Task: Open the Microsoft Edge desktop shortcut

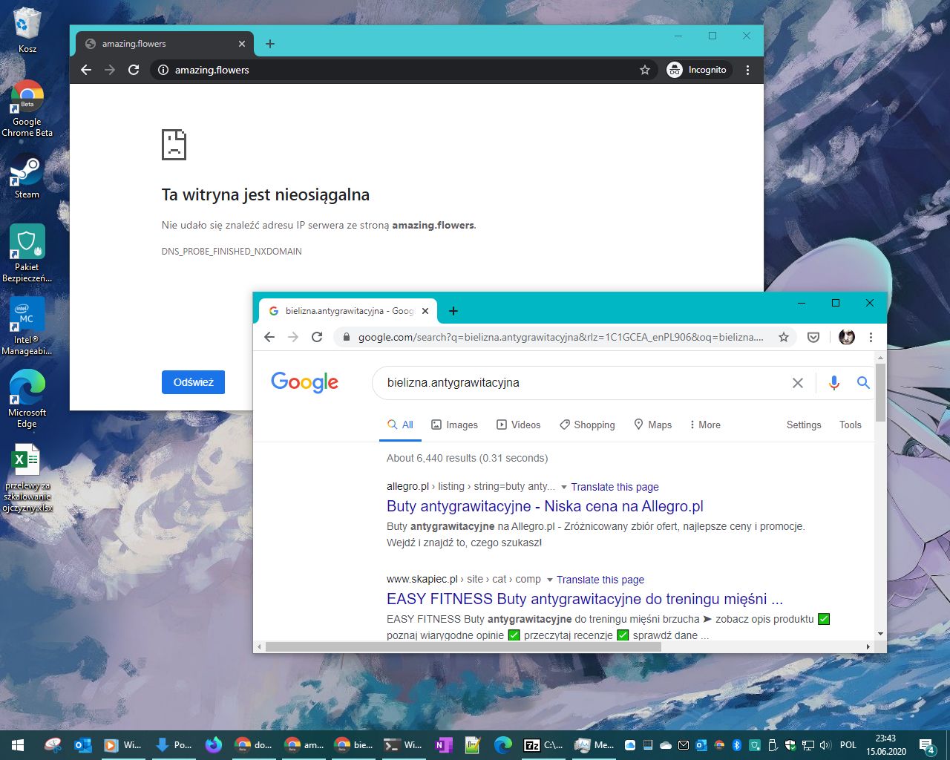Action: point(27,399)
